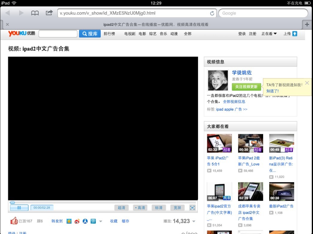Expand more share options arrow
Screen dimensions: 313x234
pyautogui.click(x=101, y=221)
